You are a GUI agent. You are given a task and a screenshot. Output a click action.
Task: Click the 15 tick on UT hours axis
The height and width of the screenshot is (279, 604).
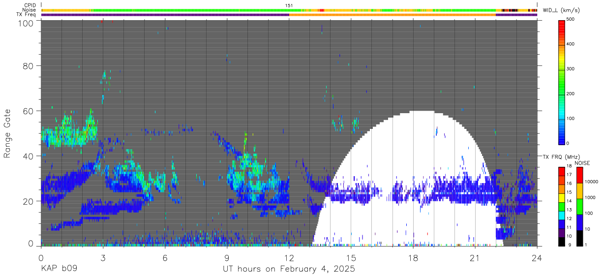tap(351, 257)
